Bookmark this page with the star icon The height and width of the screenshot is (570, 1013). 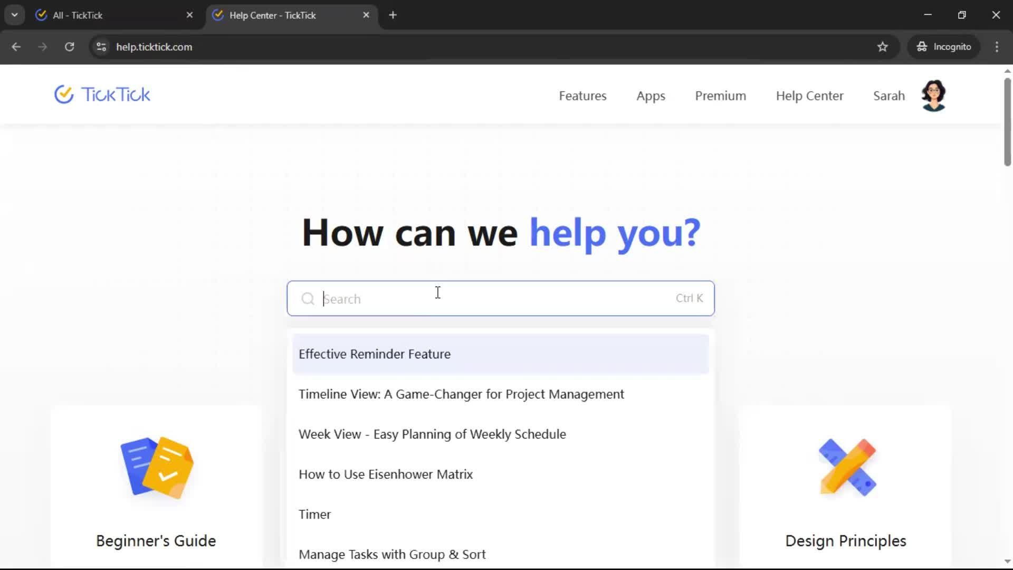(x=883, y=47)
